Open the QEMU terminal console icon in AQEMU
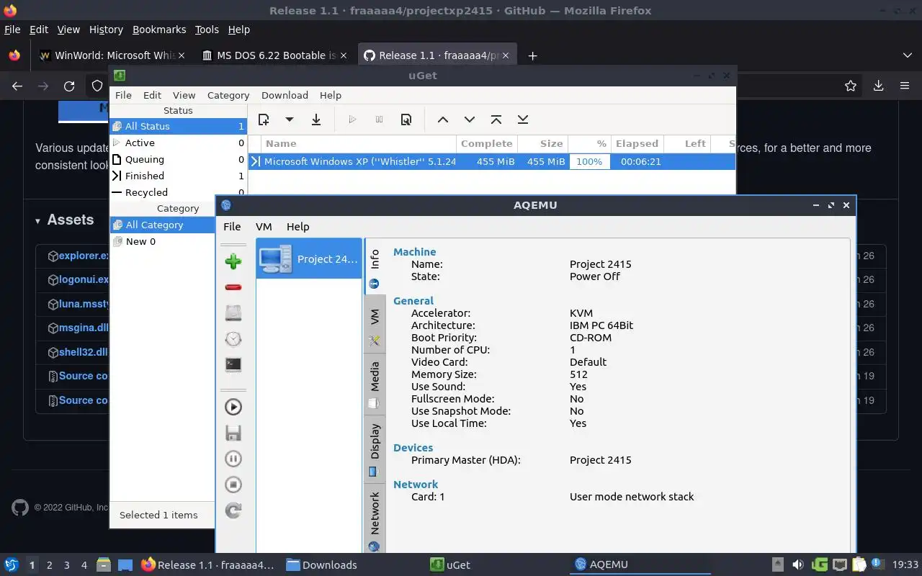This screenshot has width=922, height=576. (x=233, y=365)
